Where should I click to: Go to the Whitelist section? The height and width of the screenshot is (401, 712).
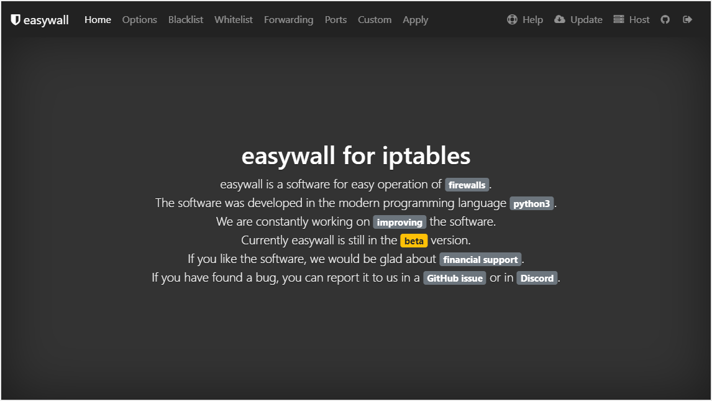(x=234, y=19)
